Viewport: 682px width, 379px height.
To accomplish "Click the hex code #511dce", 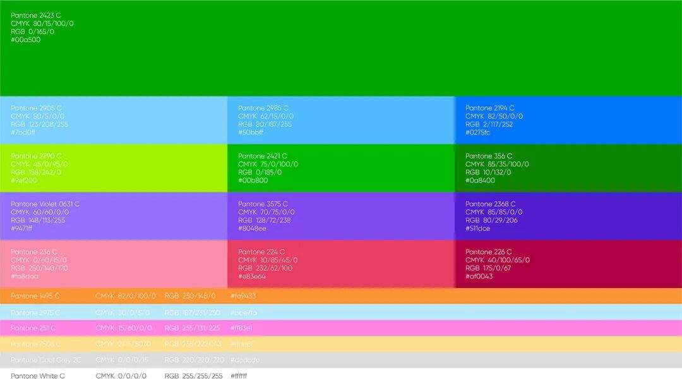I will pos(478,229).
